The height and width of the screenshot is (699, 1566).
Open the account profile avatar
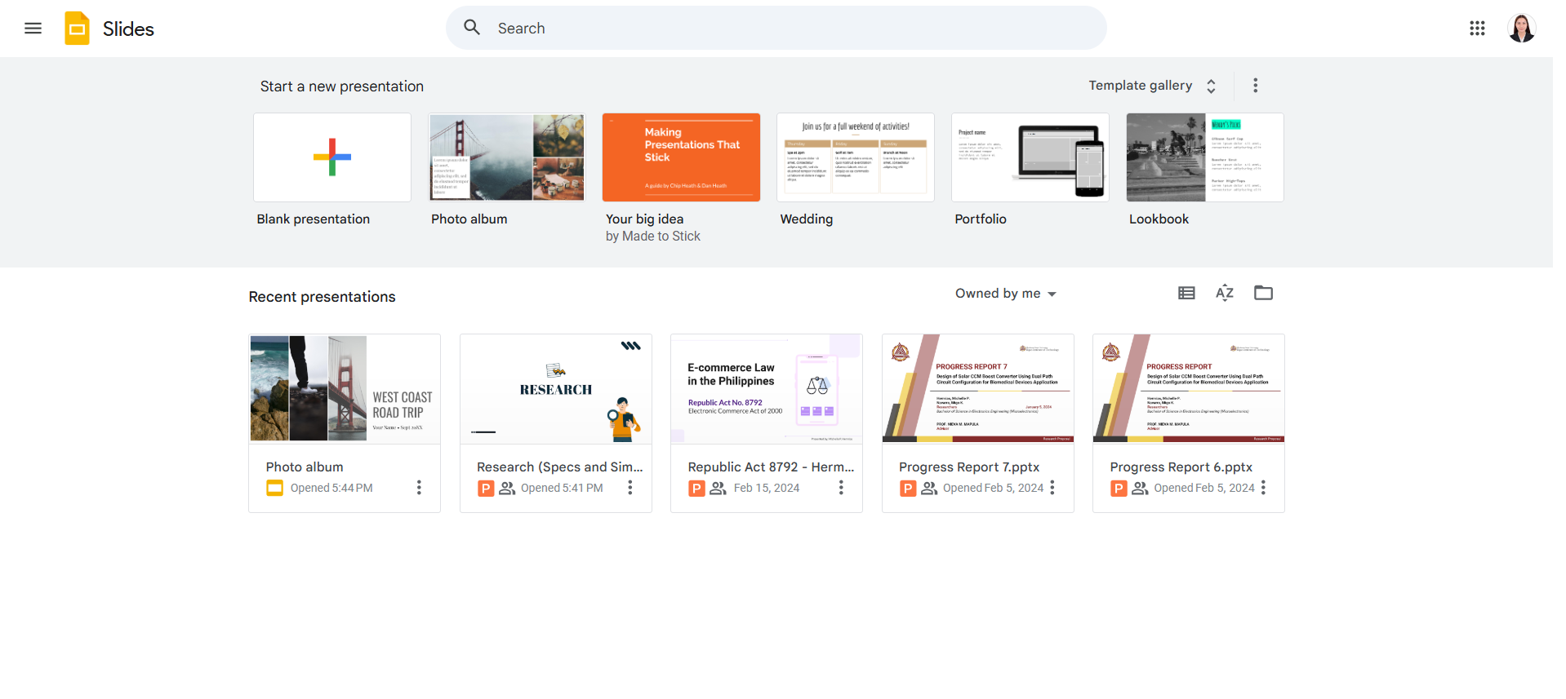pyautogui.click(x=1521, y=29)
